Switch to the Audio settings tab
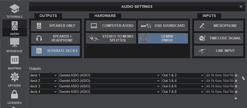 click(x=15, y=28)
